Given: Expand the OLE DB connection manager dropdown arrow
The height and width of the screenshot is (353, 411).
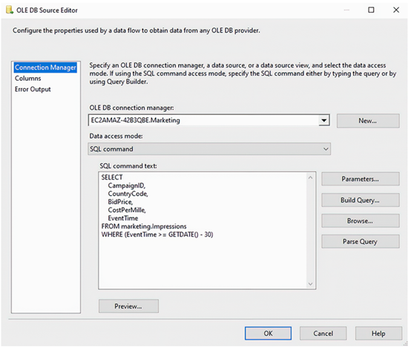Looking at the screenshot, I should pos(324,120).
